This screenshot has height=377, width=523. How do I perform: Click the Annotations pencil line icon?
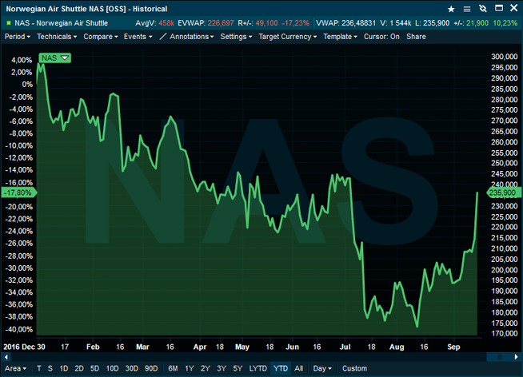pos(163,37)
